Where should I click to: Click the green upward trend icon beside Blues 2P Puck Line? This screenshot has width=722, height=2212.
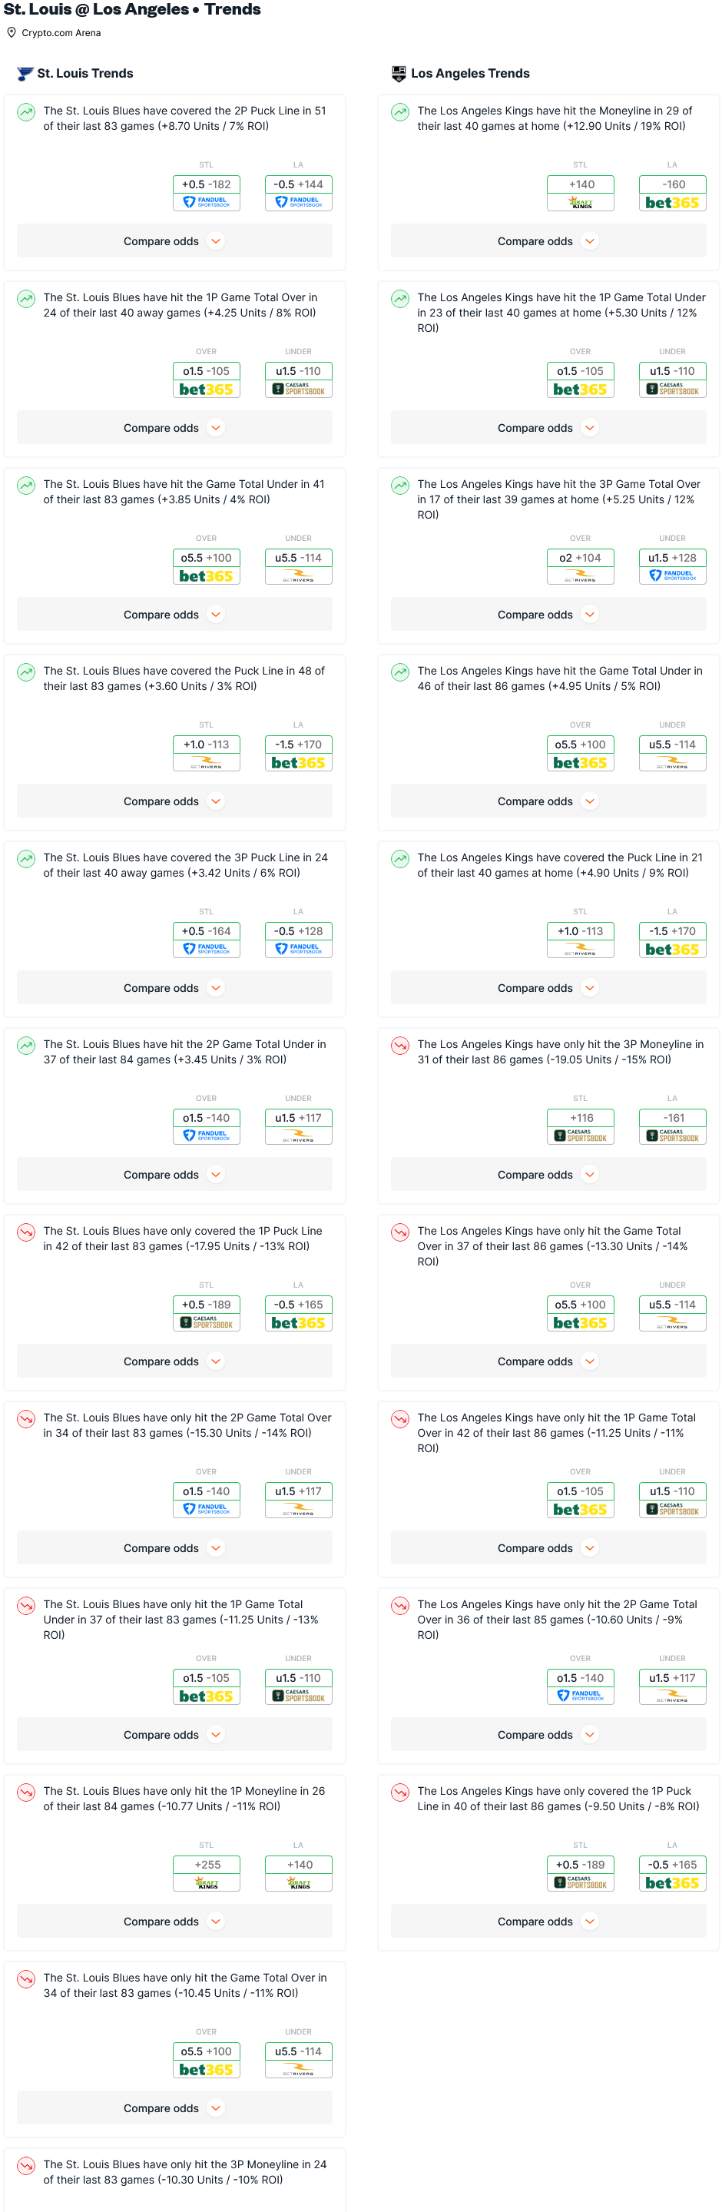pyautogui.click(x=27, y=111)
